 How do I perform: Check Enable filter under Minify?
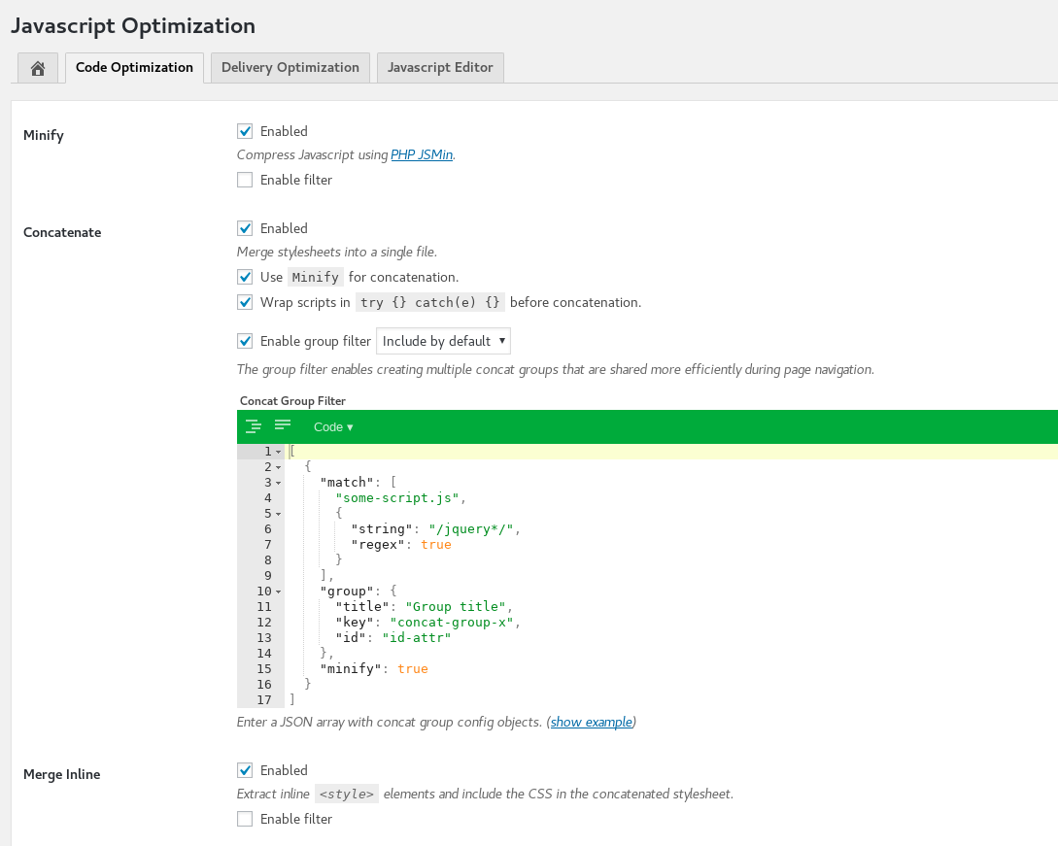pos(245,180)
